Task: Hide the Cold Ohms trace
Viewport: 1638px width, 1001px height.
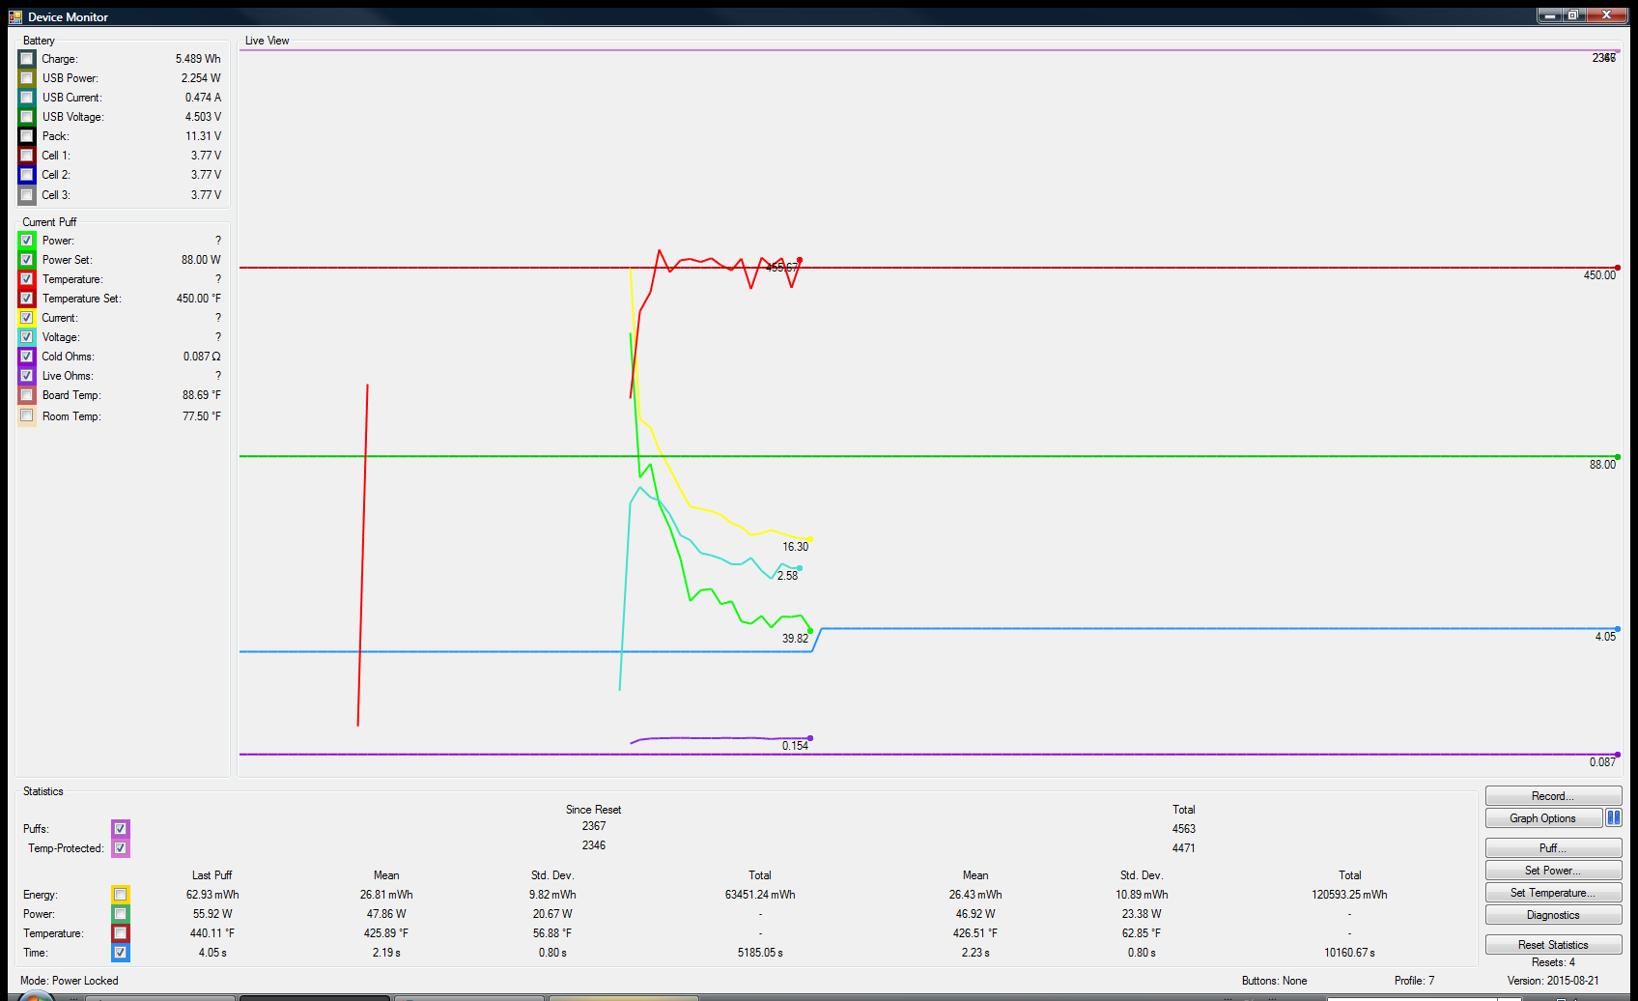Action: click(x=27, y=357)
